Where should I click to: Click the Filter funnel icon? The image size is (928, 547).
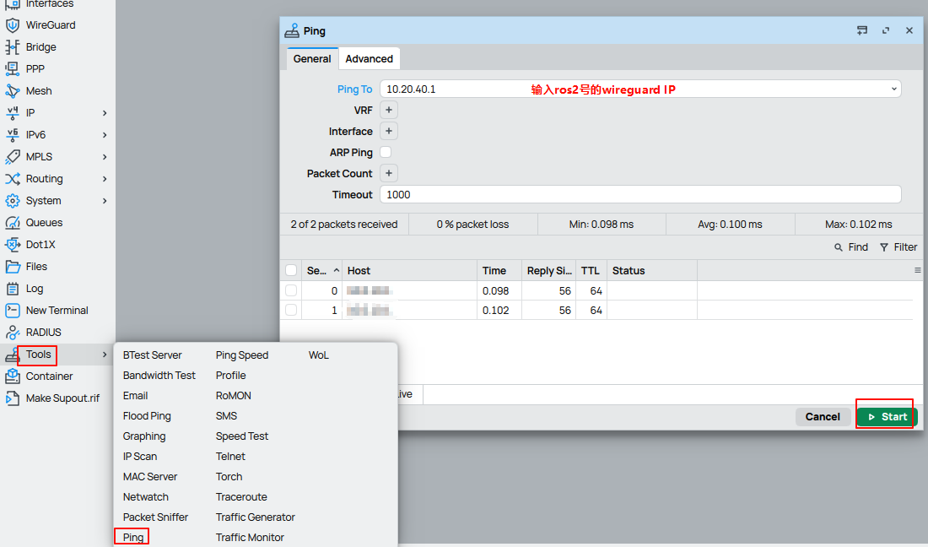coord(884,247)
